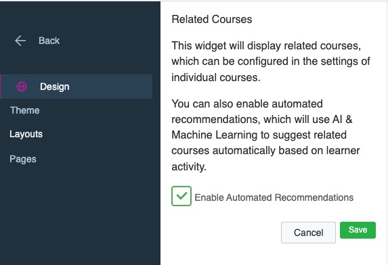
Task: Cancel the Related Courses dialog
Action: (x=308, y=233)
